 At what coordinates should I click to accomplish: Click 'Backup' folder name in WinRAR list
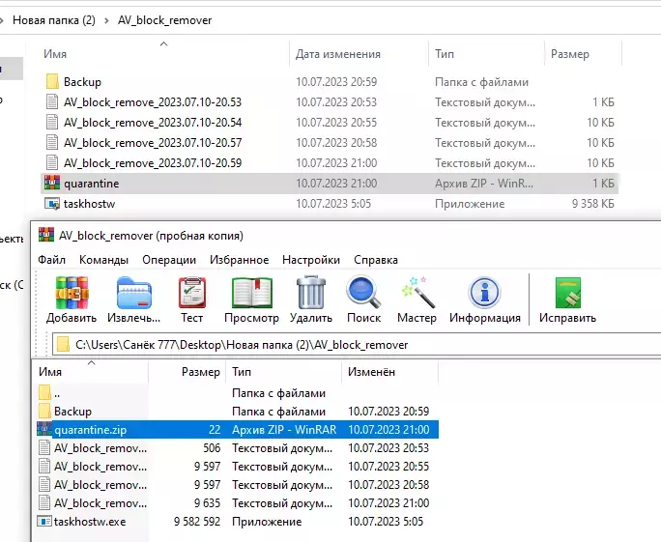pyautogui.click(x=72, y=411)
